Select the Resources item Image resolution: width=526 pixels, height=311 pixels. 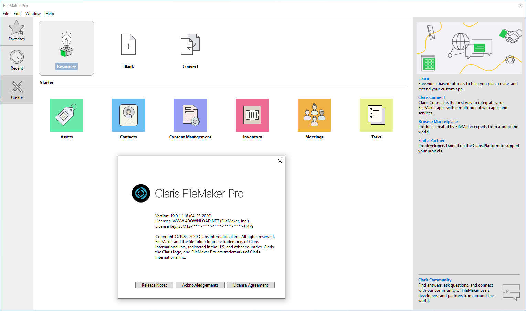66,48
